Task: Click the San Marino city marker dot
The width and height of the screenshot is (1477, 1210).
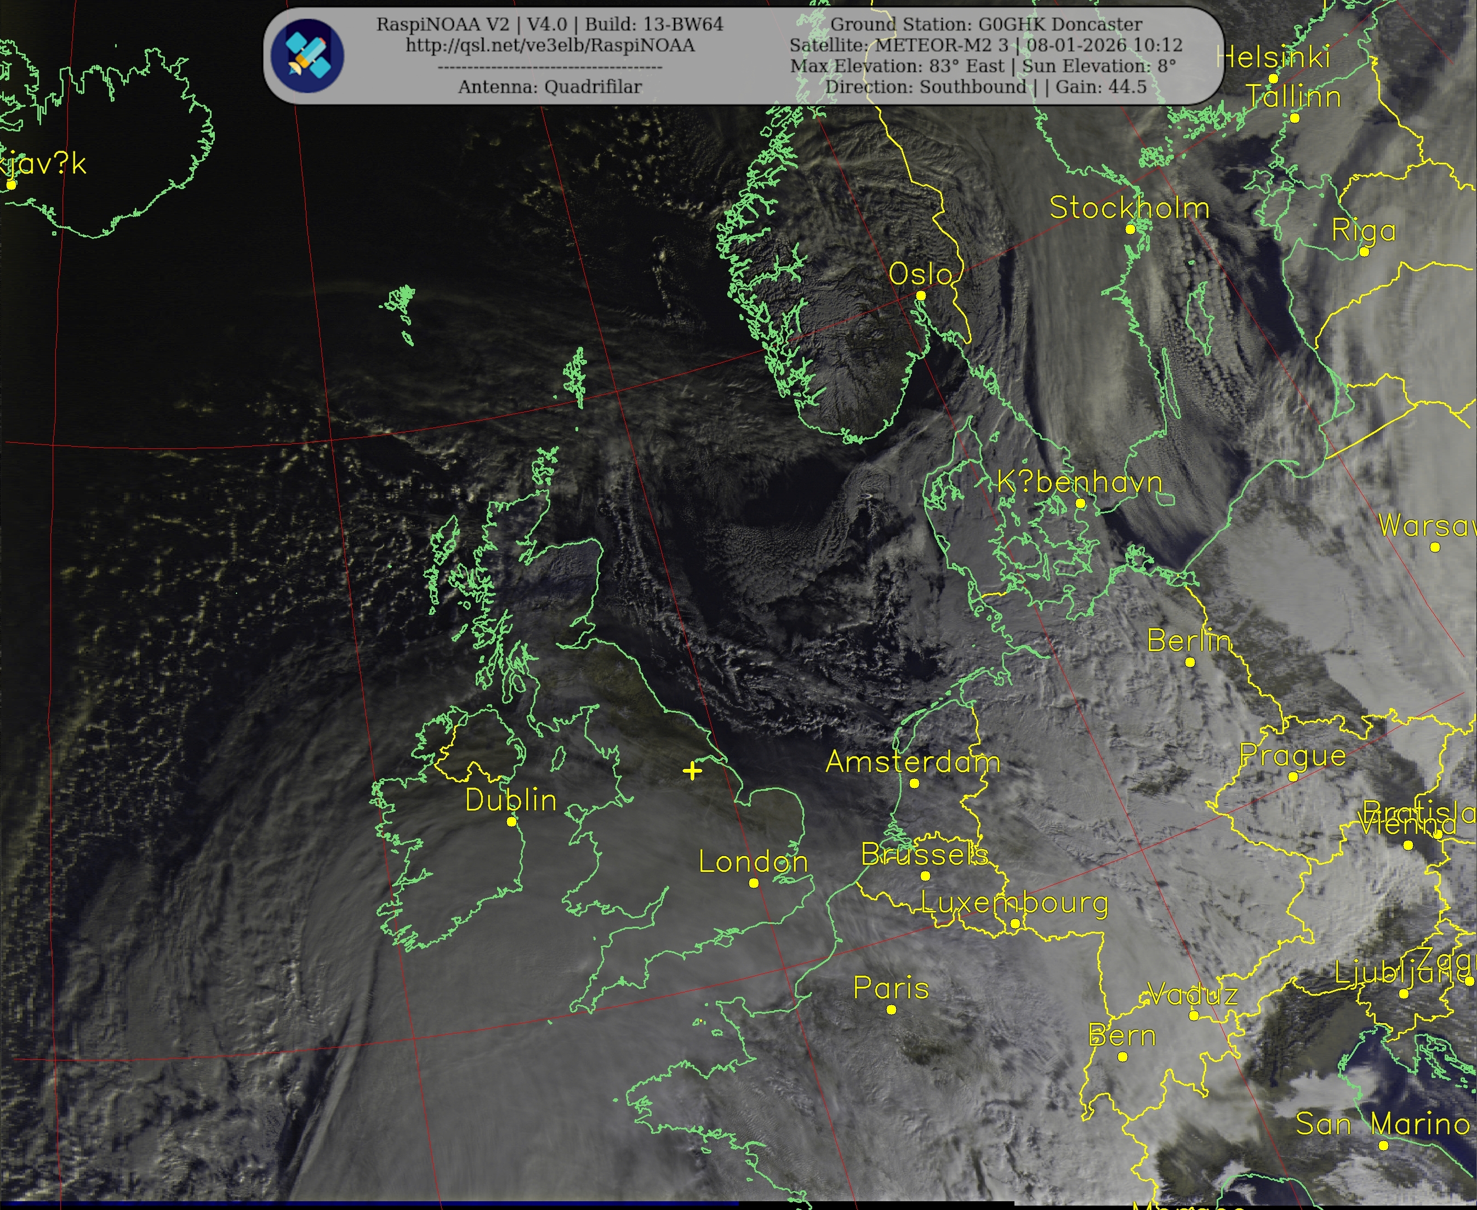Action: click(x=1383, y=1145)
